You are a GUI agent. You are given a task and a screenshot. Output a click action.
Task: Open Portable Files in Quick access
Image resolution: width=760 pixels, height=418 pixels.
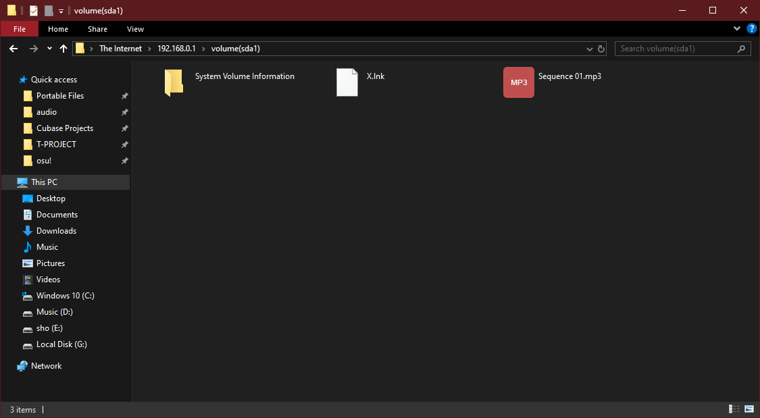[60, 96]
